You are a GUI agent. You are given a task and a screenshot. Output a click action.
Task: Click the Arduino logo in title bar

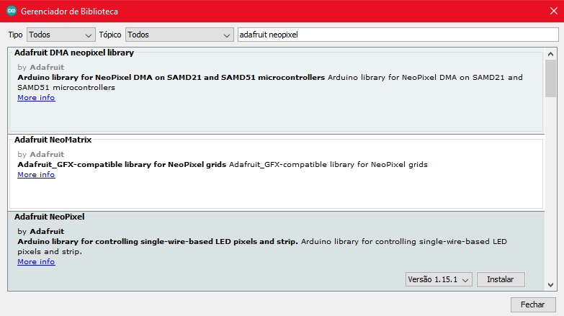pyautogui.click(x=11, y=12)
